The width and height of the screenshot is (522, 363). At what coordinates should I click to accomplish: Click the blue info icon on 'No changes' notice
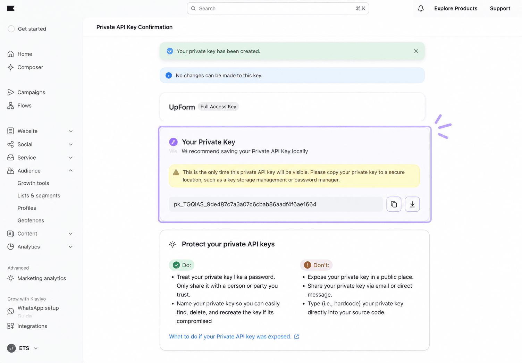169,75
